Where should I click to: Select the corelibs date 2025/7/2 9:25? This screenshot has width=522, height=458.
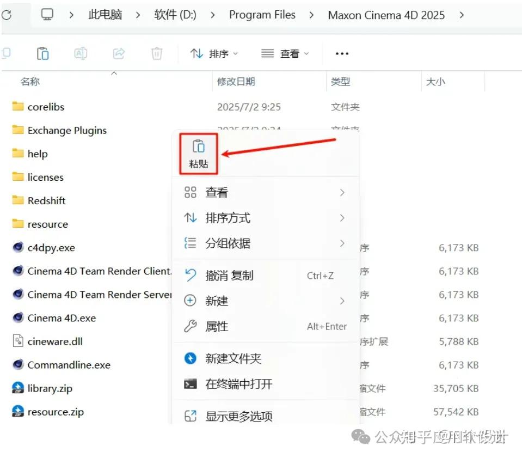(x=249, y=107)
